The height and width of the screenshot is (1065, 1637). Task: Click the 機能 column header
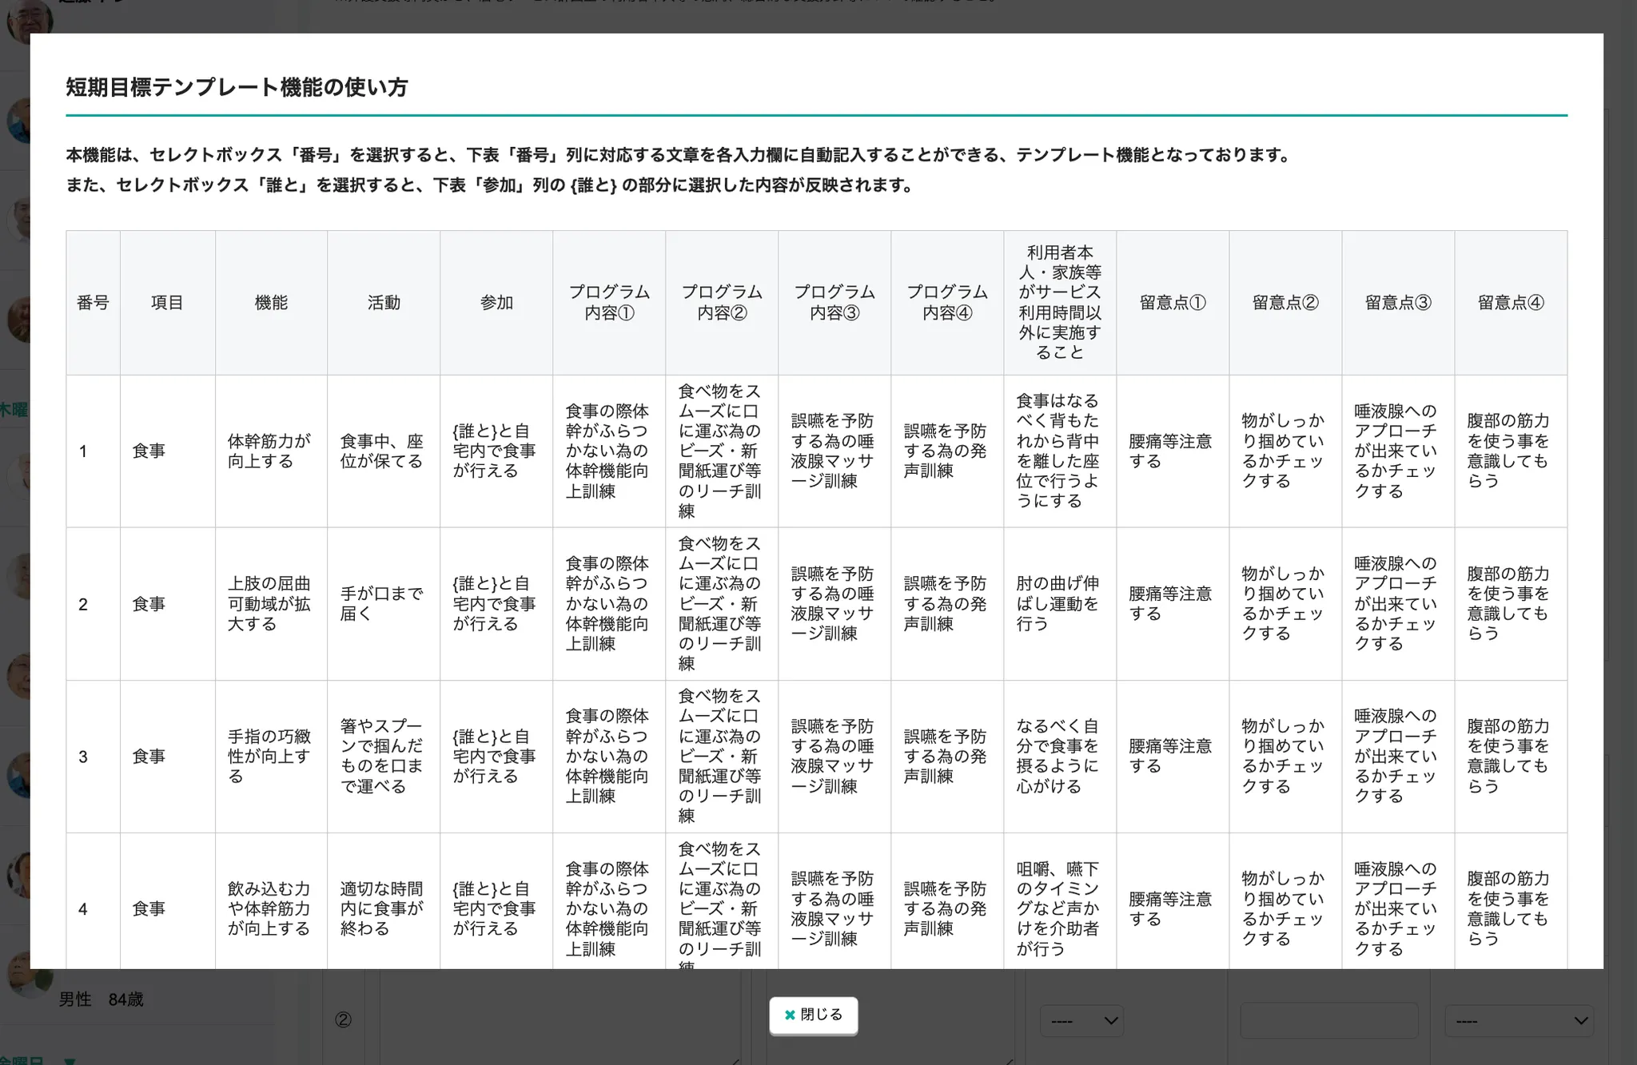[x=271, y=303]
